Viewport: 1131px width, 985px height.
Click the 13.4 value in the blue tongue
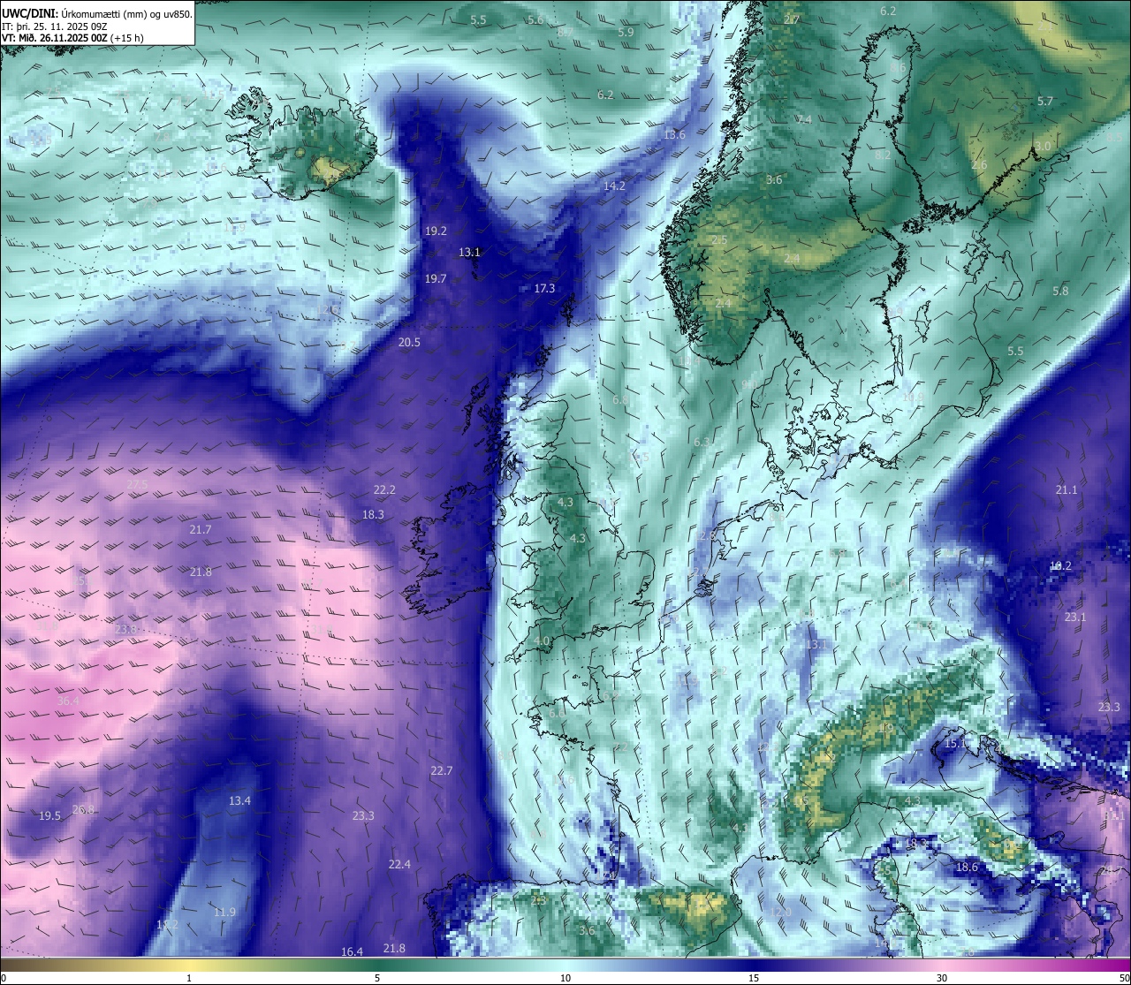[x=240, y=800]
